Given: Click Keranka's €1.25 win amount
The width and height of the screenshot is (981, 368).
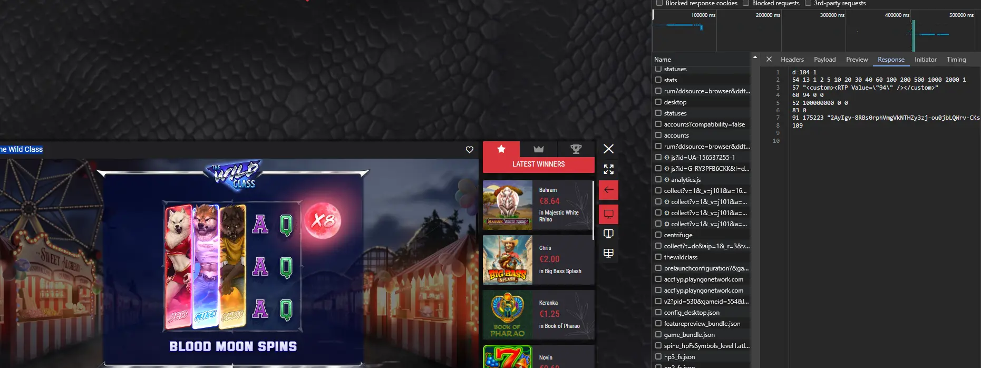Looking at the screenshot, I should 549,314.
